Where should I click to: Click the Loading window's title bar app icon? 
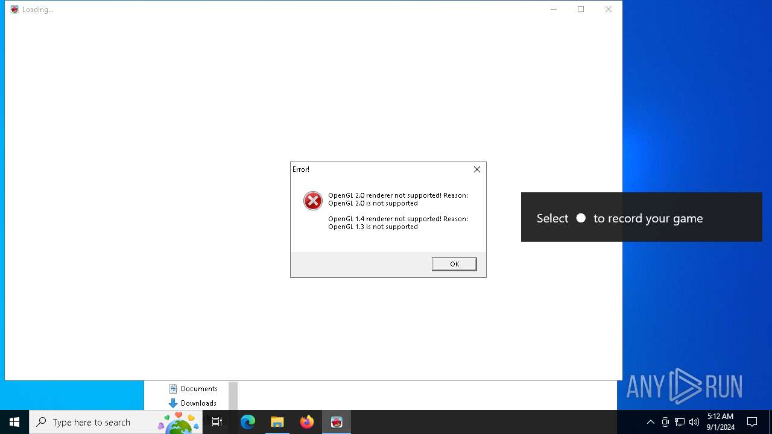click(x=14, y=9)
